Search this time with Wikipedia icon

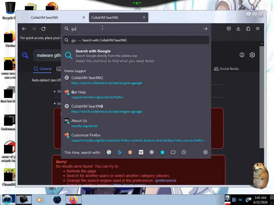(141, 152)
